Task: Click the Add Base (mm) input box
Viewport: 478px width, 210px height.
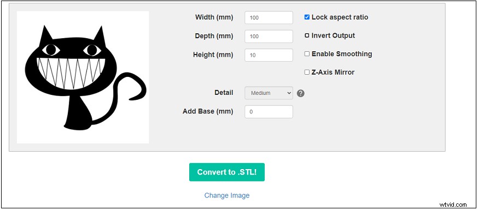Action: [269, 112]
